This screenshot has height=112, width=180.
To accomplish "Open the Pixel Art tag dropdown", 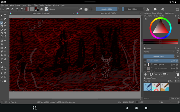I will pos(155,81).
